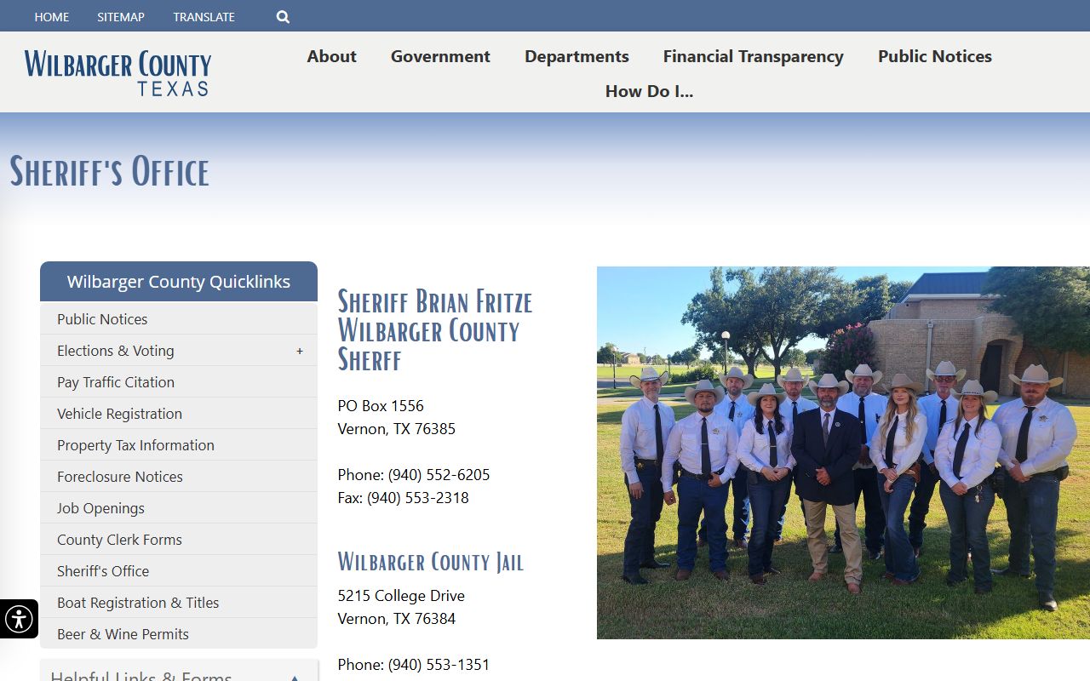Click the Sheriff's Office page title
Viewport: 1090px width, 681px height.
coord(109,172)
